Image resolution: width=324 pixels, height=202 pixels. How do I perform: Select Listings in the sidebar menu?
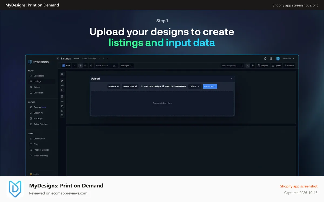click(x=42, y=81)
